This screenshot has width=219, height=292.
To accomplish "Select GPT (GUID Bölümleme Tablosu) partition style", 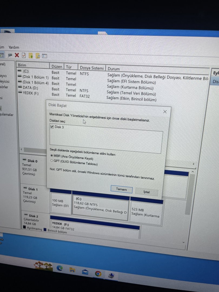I will pos(52,160).
